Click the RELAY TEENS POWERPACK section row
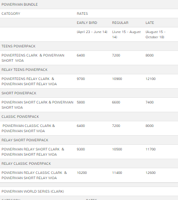 coord(89,70)
